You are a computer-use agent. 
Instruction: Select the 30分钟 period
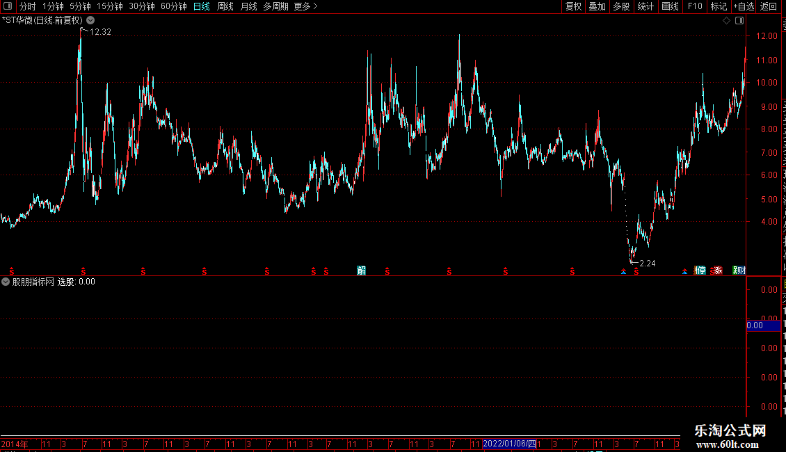coord(142,6)
